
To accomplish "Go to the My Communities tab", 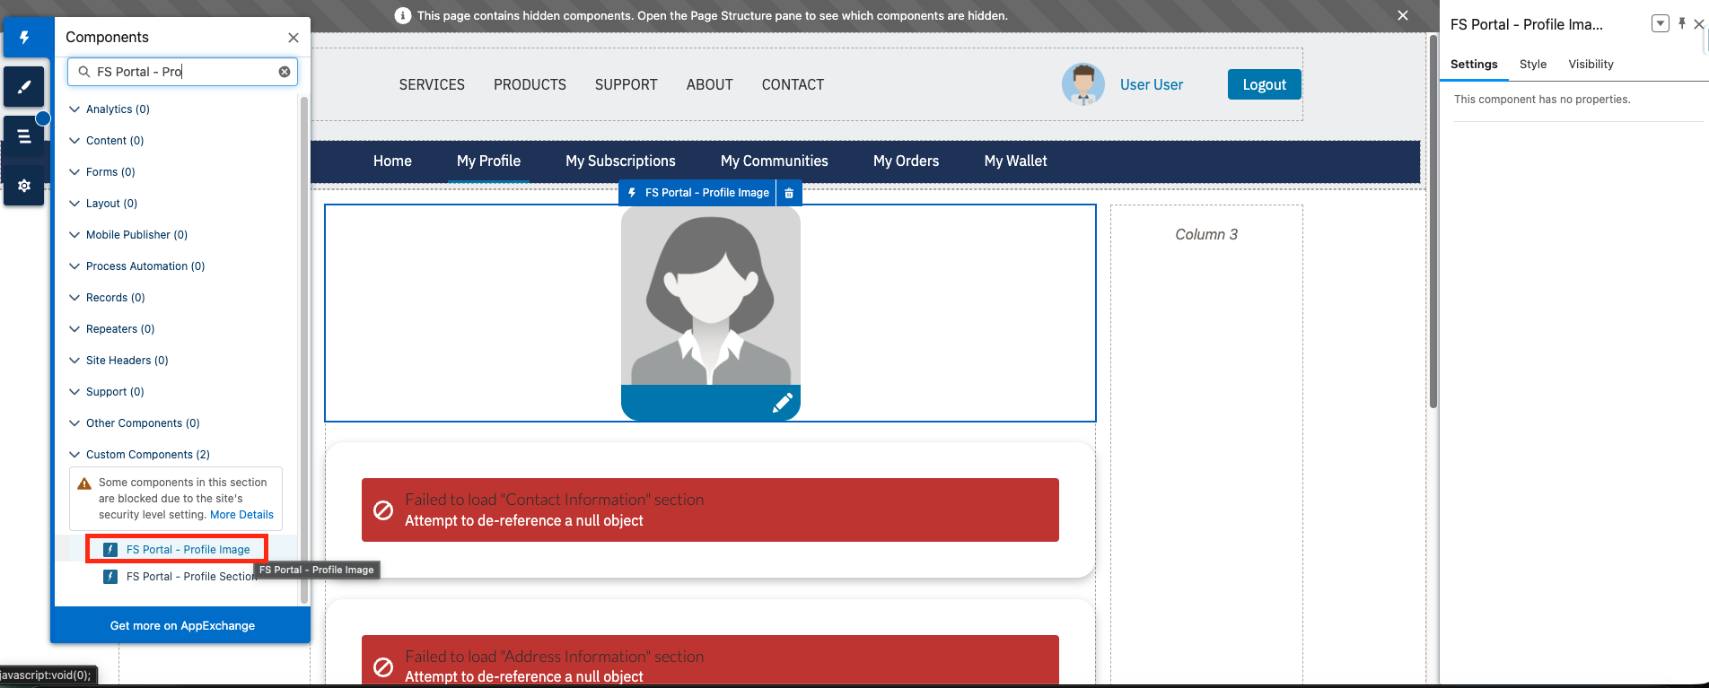I will point(775,161).
